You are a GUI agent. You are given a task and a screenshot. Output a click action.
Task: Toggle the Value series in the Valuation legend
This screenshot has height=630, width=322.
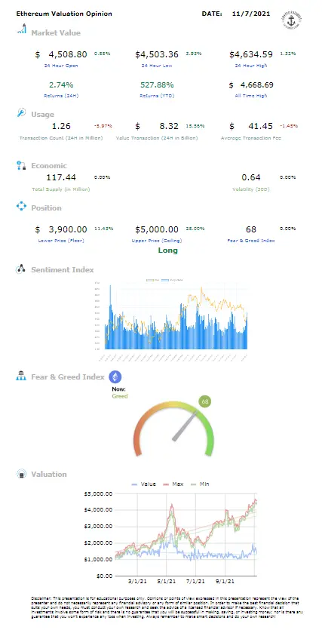[144, 484]
